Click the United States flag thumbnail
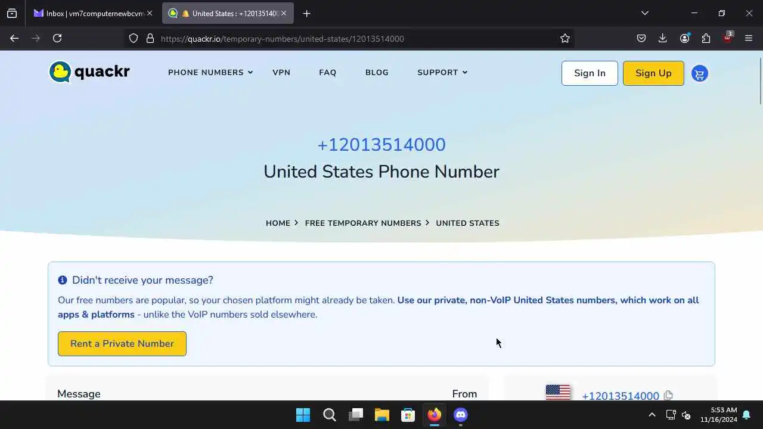The image size is (763, 429). 558,393
